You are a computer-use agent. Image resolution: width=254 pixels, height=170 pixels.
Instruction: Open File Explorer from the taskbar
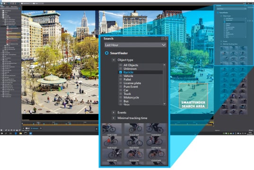click(20, 134)
